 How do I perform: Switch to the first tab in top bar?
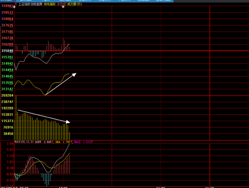tap(8, 0)
